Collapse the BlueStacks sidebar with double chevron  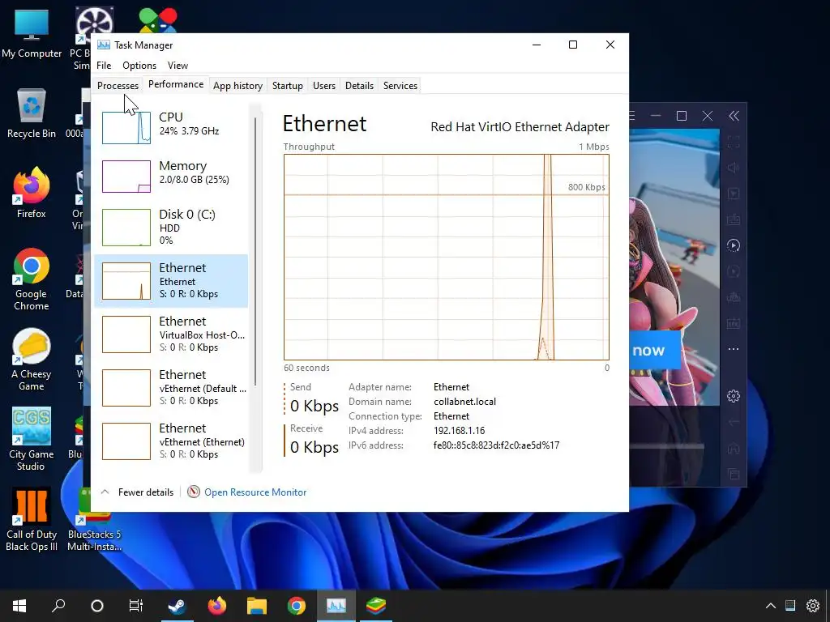(x=734, y=116)
